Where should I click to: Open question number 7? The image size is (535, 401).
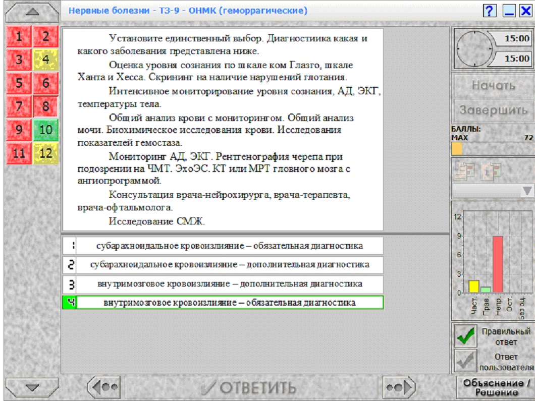coord(19,106)
